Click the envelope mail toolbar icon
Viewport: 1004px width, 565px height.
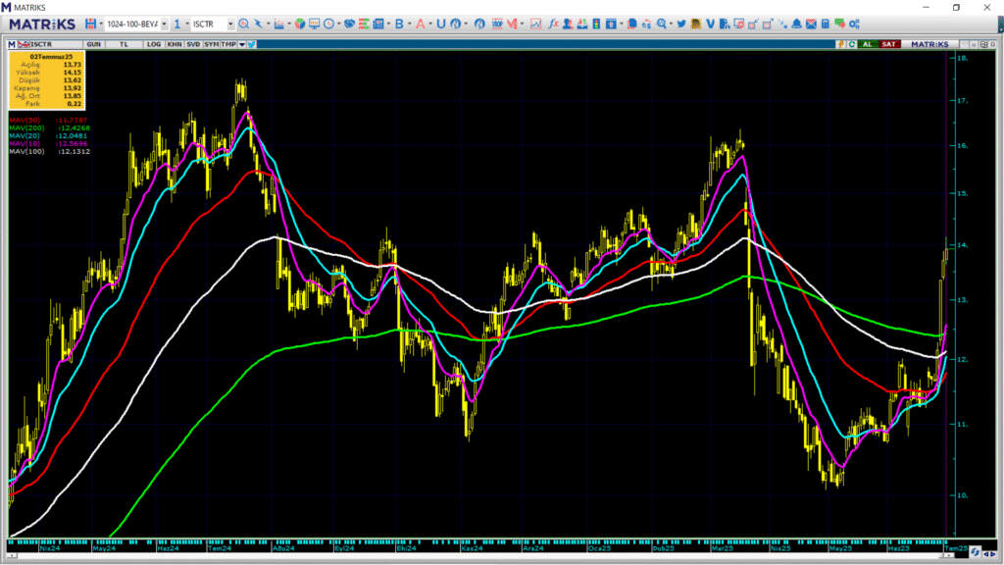pyautogui.click(x=811, y=24)
